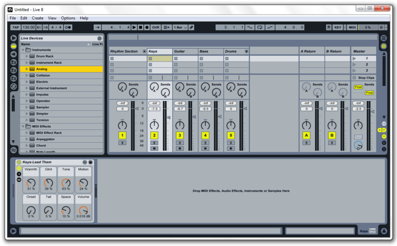Arm the Guitar track for recording
Viewport: 397px width, 246px height.
(x=180, y=149)
